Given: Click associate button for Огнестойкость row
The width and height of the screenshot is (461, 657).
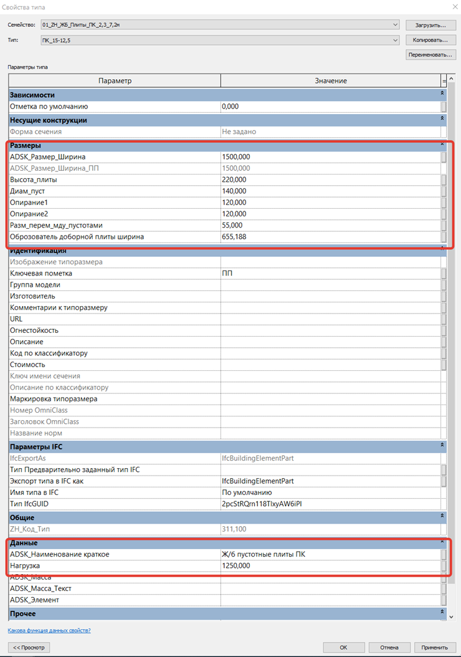Looking at the screenshot, I should [x=444, y=330].
